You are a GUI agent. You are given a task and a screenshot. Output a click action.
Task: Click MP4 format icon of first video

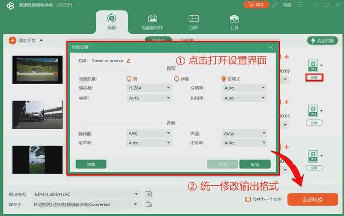[313, 65]
